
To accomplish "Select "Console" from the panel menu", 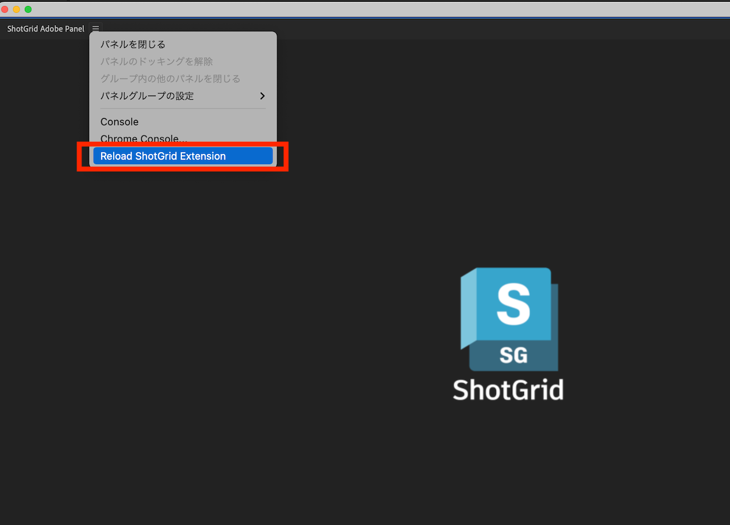I will pos(119,122).
